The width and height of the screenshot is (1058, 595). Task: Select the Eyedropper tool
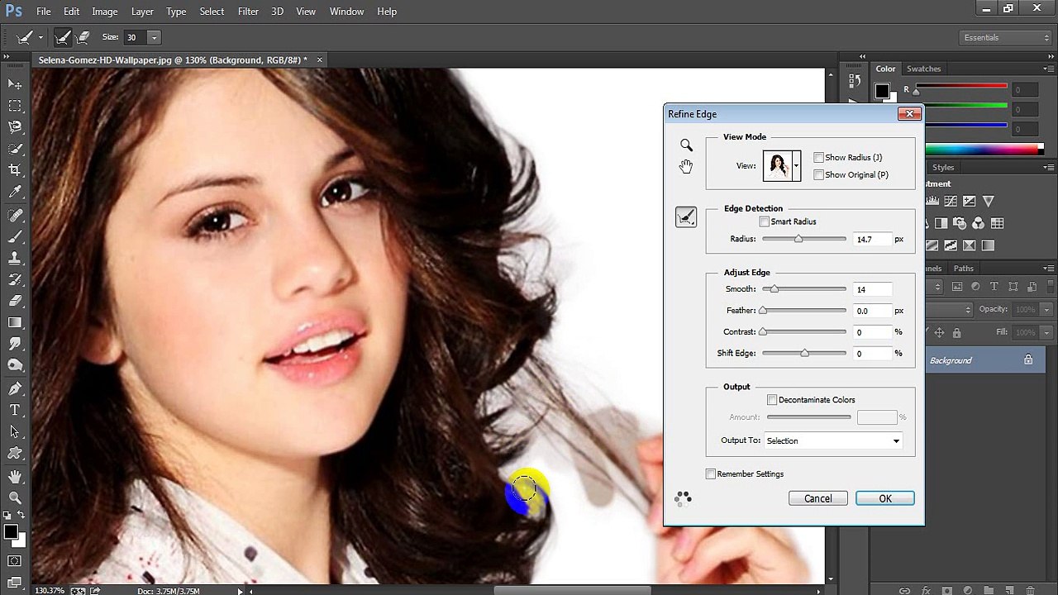[x=15, y=192]
